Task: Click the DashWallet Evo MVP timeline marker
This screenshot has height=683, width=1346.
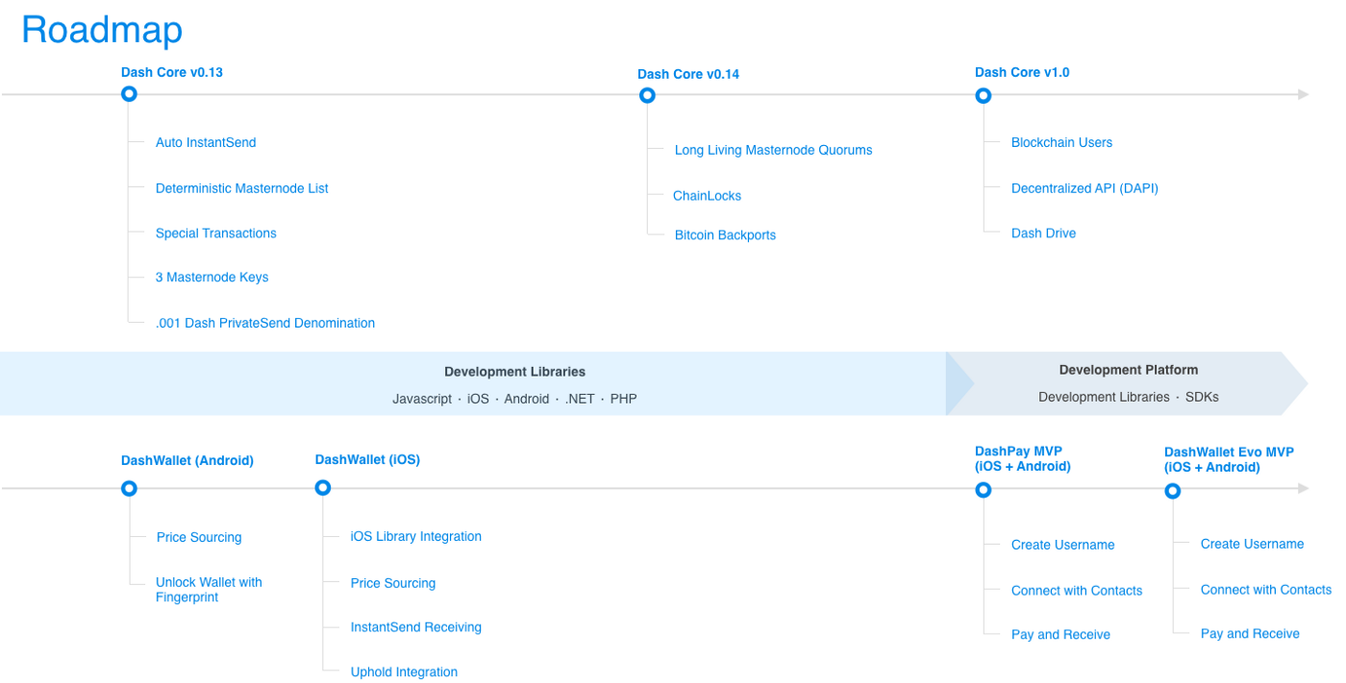Action: [x=1172, y=491]
